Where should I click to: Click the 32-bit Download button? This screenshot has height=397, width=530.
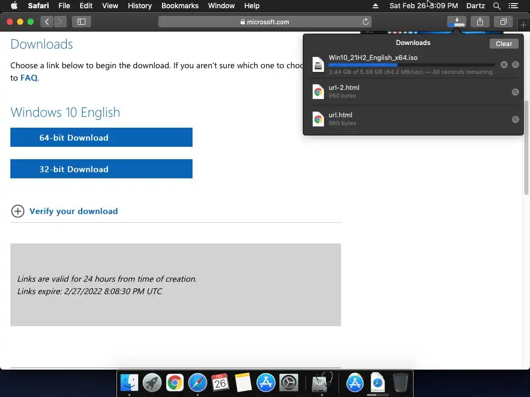pos(101,169)
